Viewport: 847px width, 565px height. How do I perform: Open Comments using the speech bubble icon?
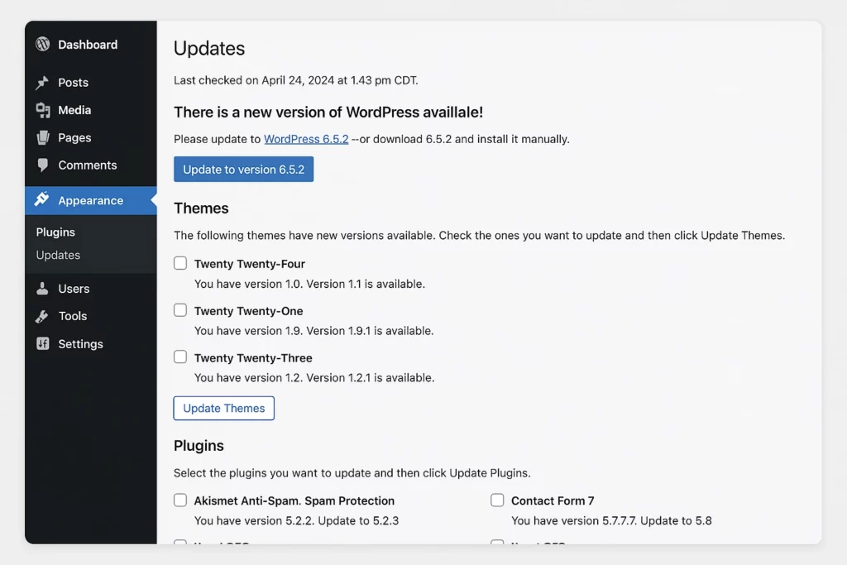pyautogui.click(x=43, y=165)
